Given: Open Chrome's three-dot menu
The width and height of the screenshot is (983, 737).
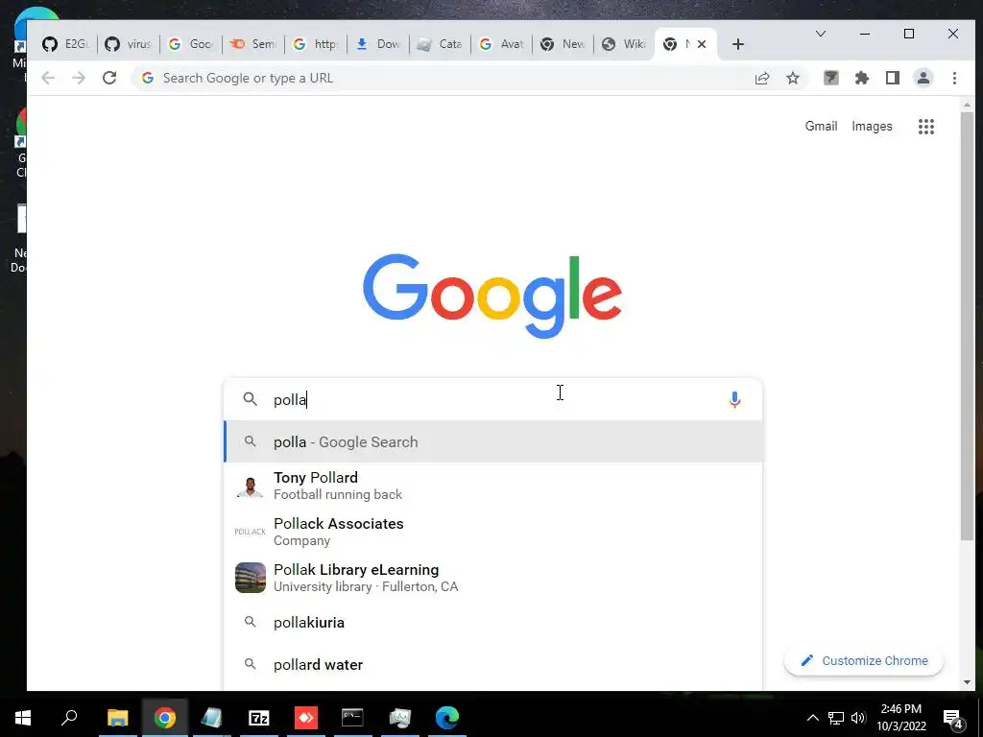Looking at the screenshot, I should (954, 78).
